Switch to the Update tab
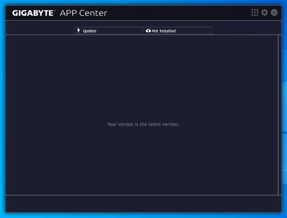 point(109,31)
